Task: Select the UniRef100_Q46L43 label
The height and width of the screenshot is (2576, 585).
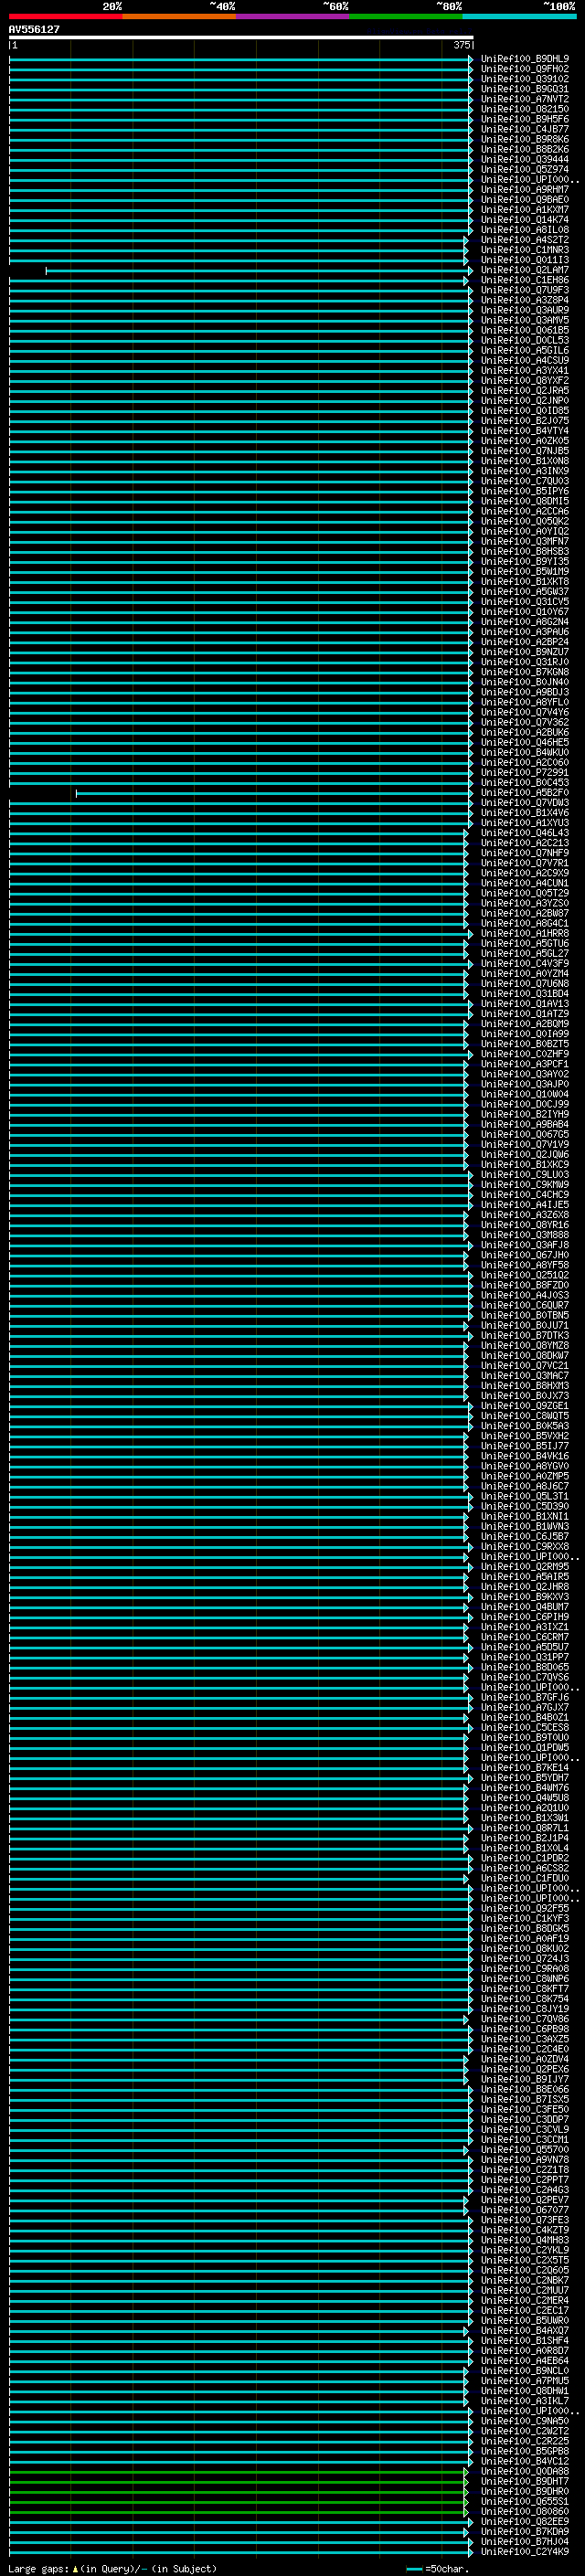Action: [525, 833]
